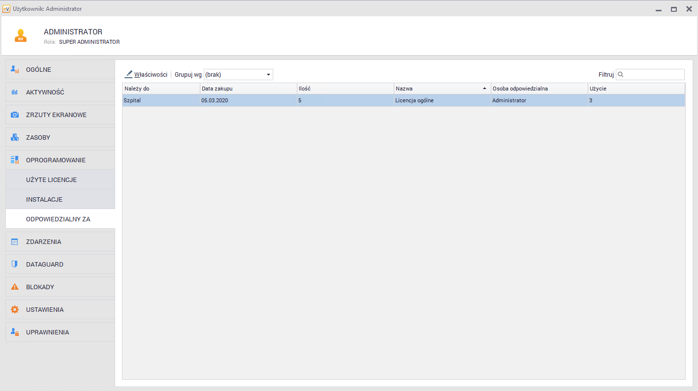Viewport: 698px width, 391px height.
Task: Open the Grupuj wg dropdown
Action: (x=238, y=75)
